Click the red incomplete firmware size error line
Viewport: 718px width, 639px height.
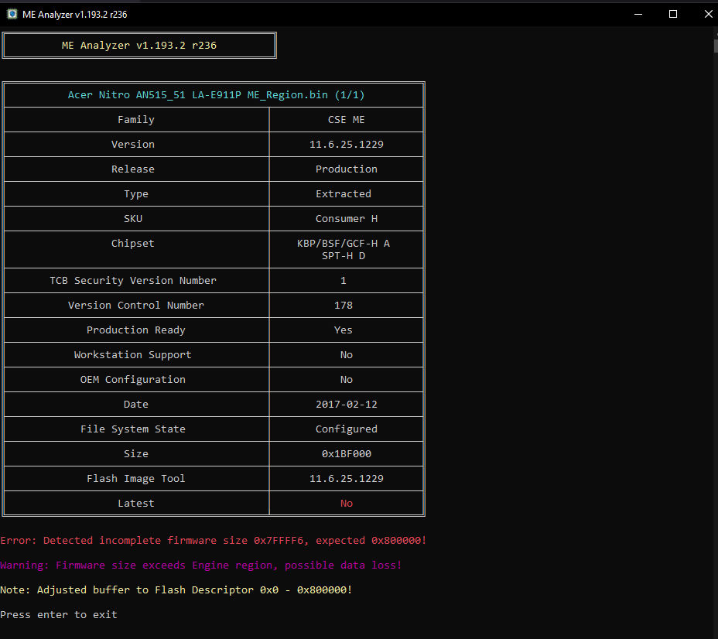pos(214,540)
